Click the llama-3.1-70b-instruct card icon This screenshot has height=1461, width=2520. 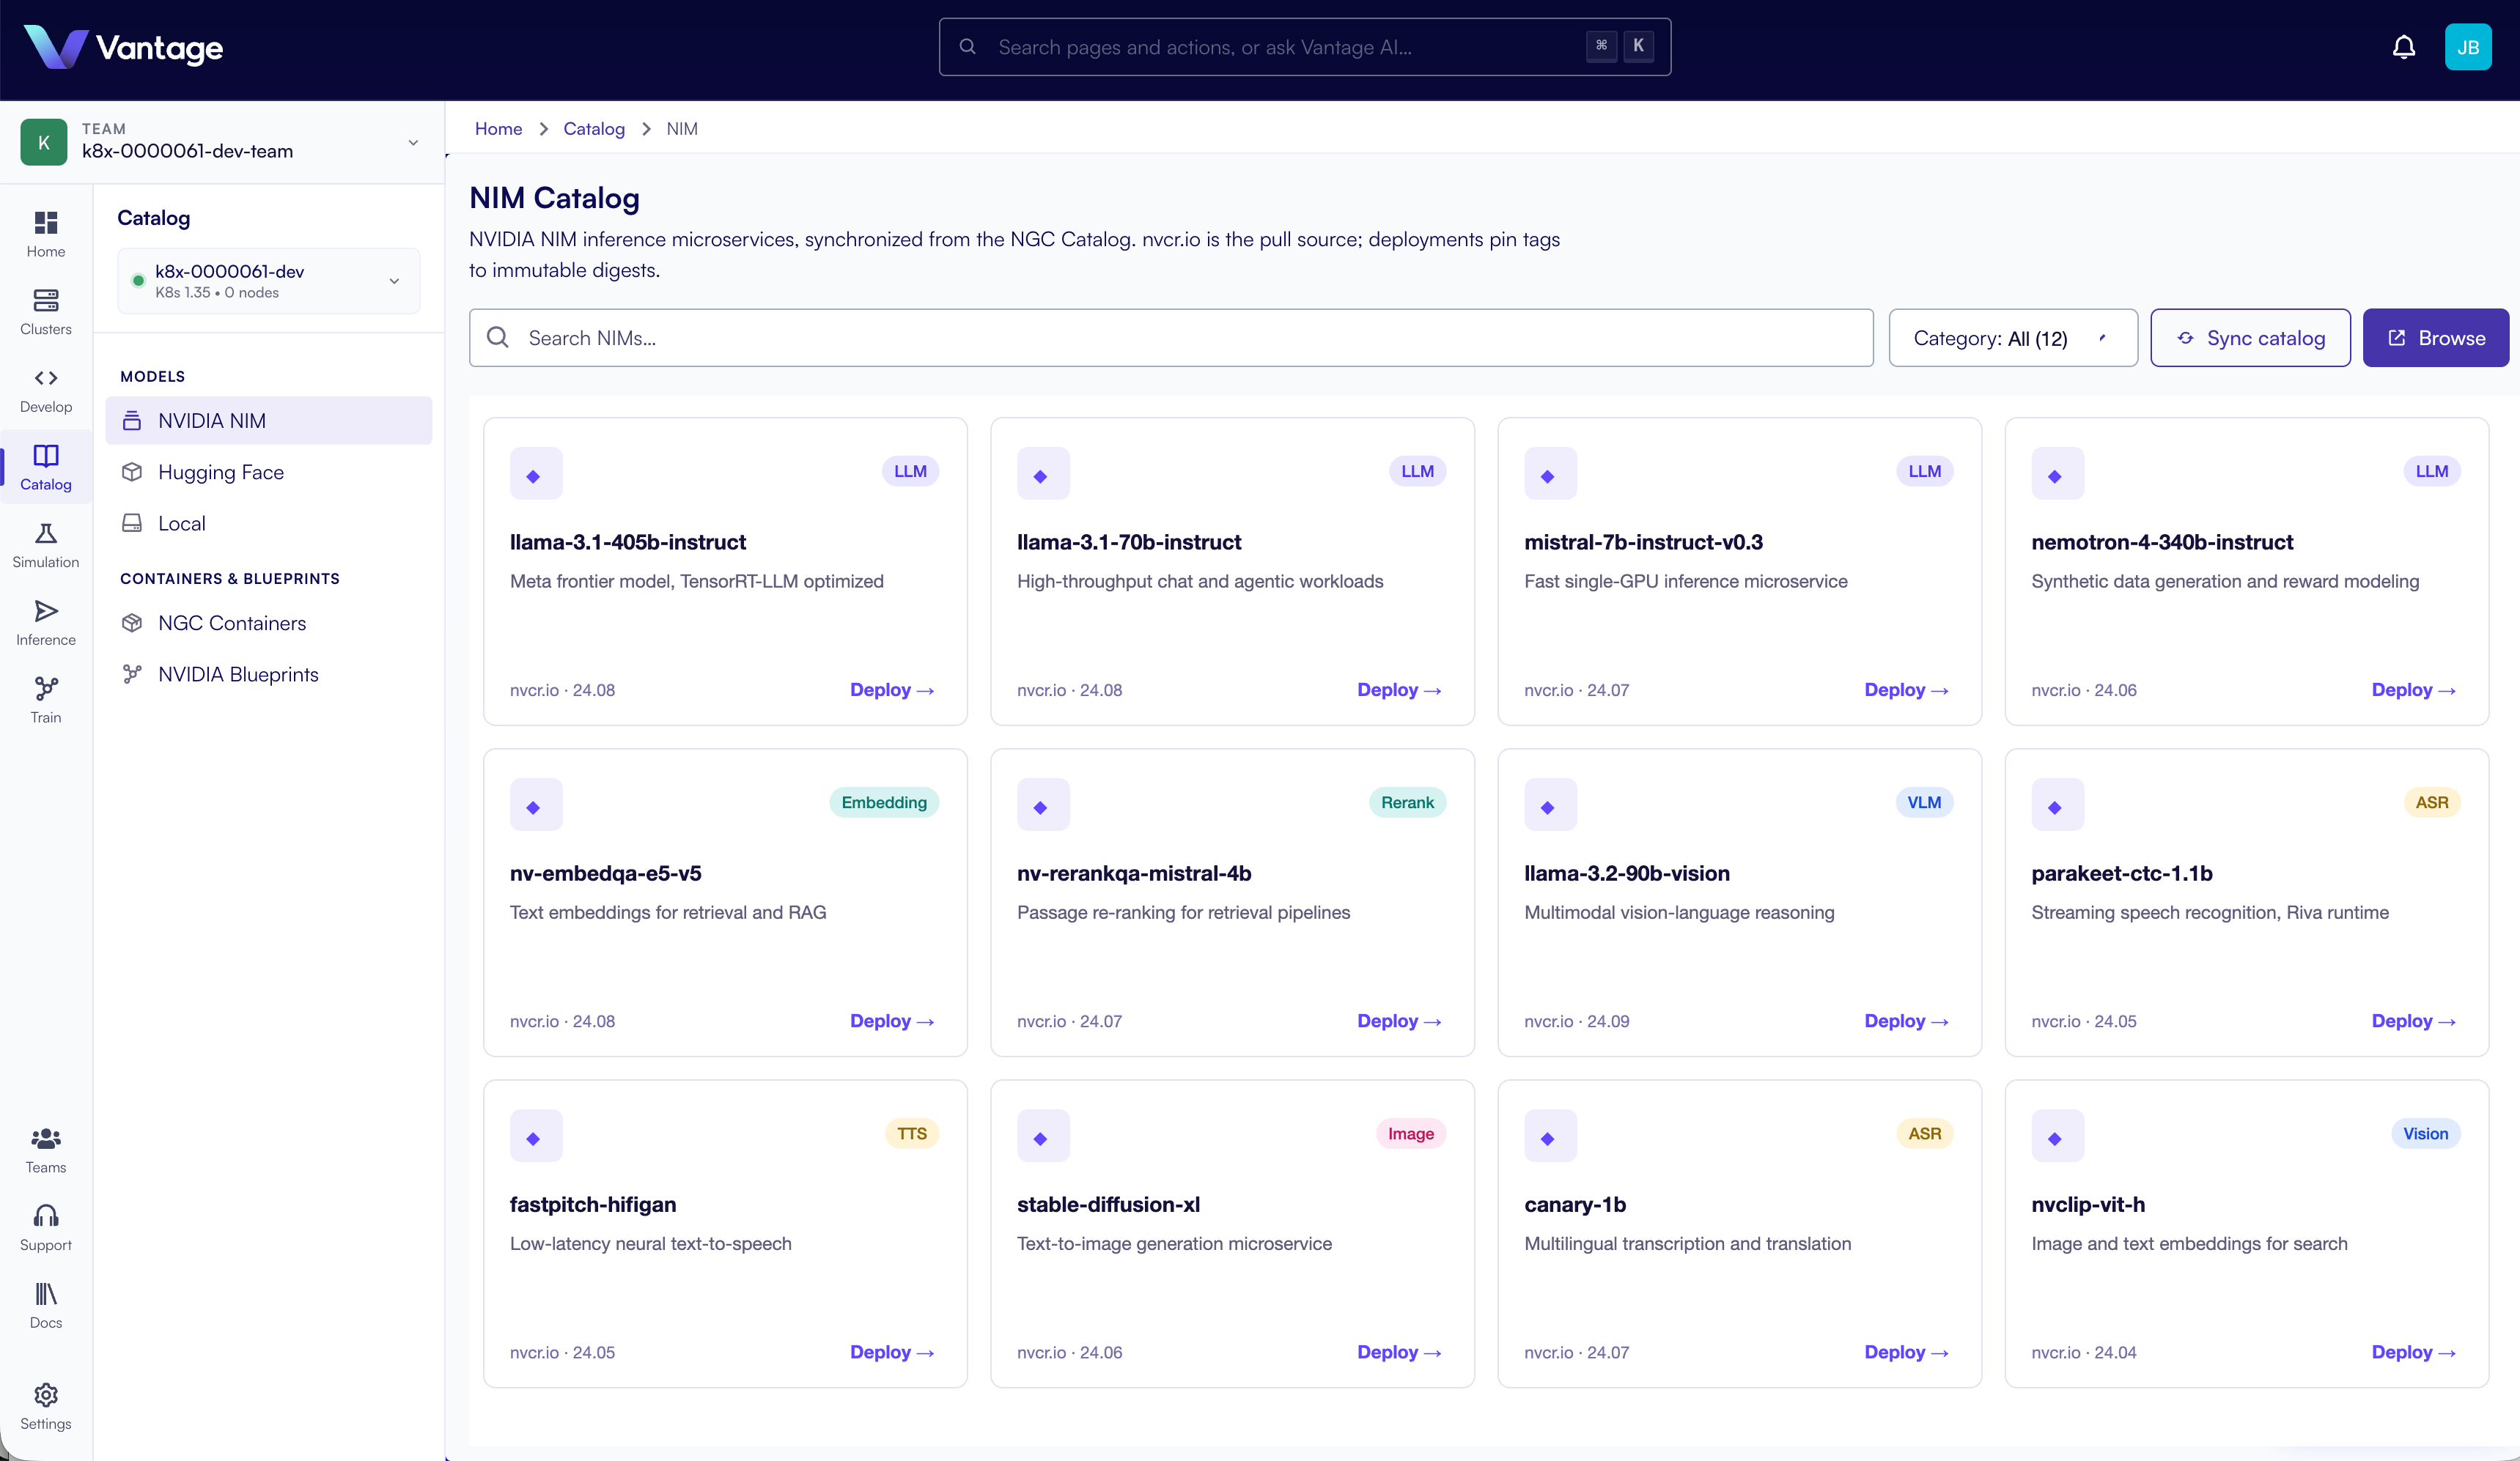pyautogui.click(x=1043, y=473)
